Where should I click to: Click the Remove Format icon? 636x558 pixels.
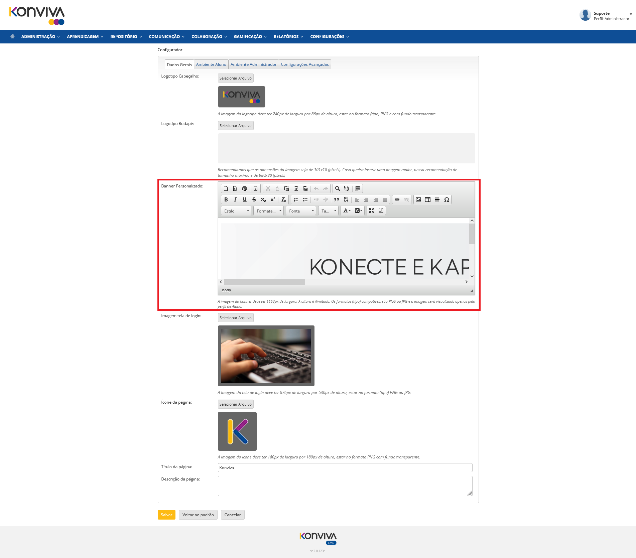point(283,199)
